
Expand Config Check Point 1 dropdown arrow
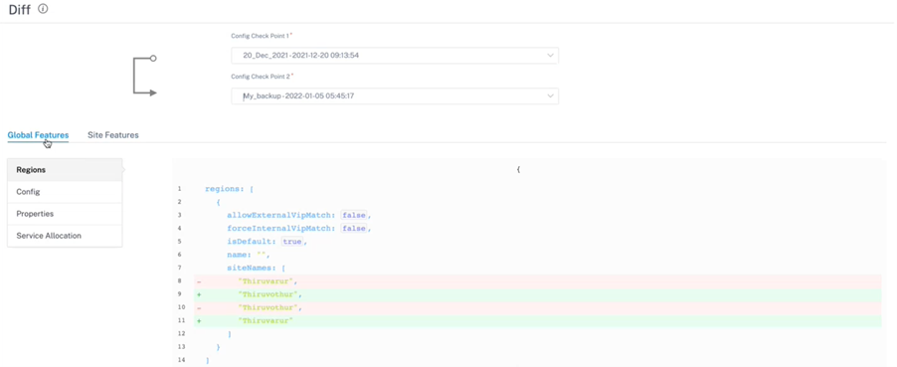click(550, 56)
